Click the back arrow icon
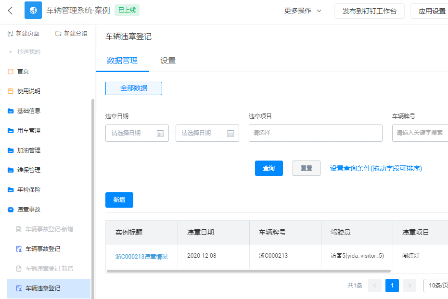 10,11
